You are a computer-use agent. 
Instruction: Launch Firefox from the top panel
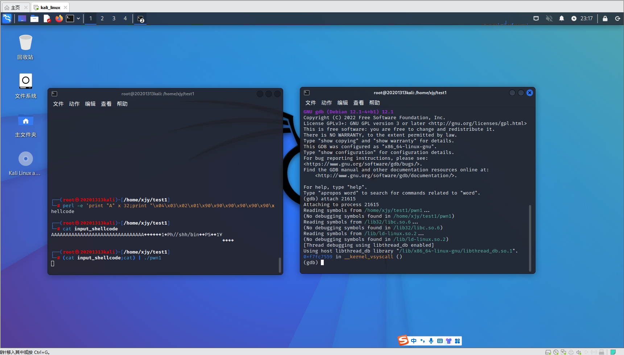click(59, 18)
